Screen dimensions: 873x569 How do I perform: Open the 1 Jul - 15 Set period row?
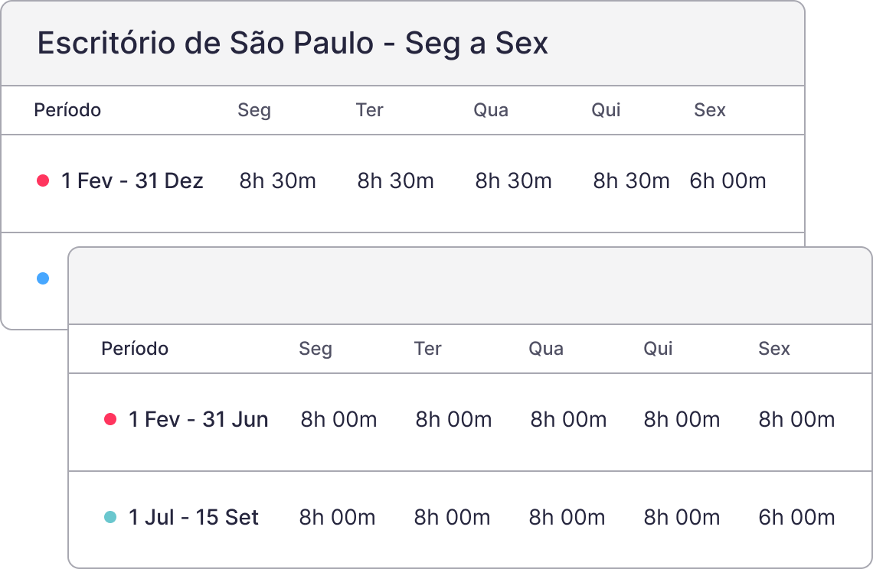click(194, 517)
